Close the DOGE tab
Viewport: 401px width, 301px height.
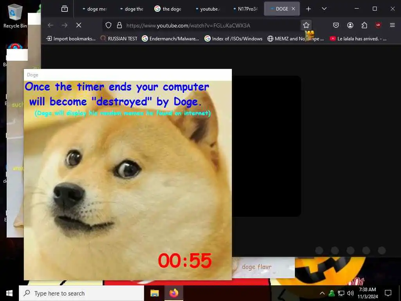point(293,9)
